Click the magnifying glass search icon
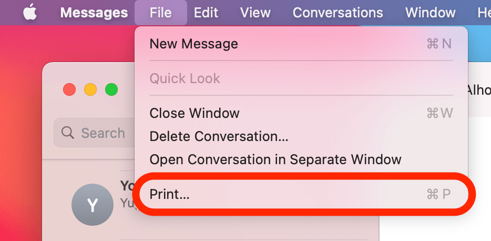 click(x=68, y=133)
